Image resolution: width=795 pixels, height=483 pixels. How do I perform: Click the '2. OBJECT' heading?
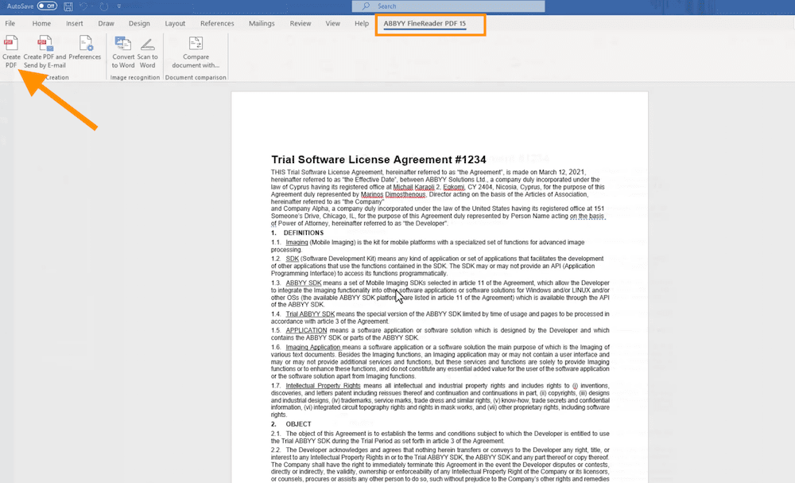[x=291, y=424]
